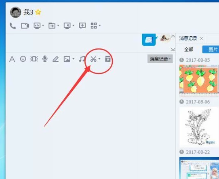Start a video call
This screenshot has height=179, width=219.
click(x=25, y=26)
